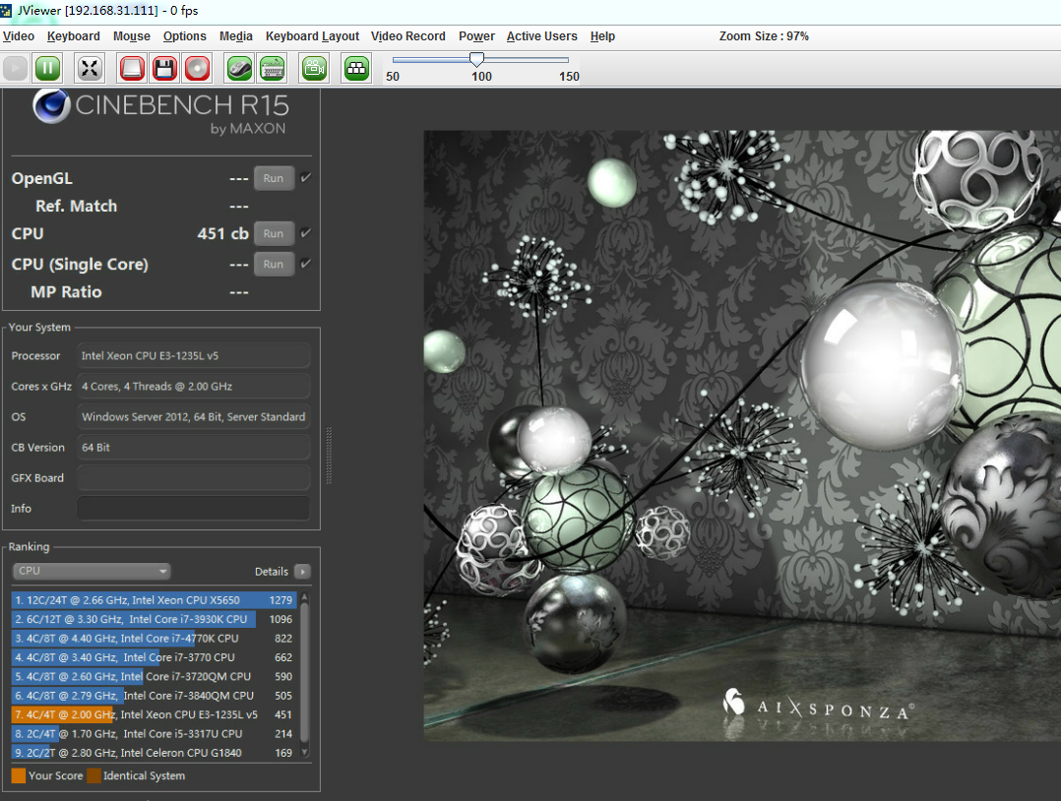Run the OpenGL benchmark
This screenshot has width=1061, height=801.
tap(274, 178)
